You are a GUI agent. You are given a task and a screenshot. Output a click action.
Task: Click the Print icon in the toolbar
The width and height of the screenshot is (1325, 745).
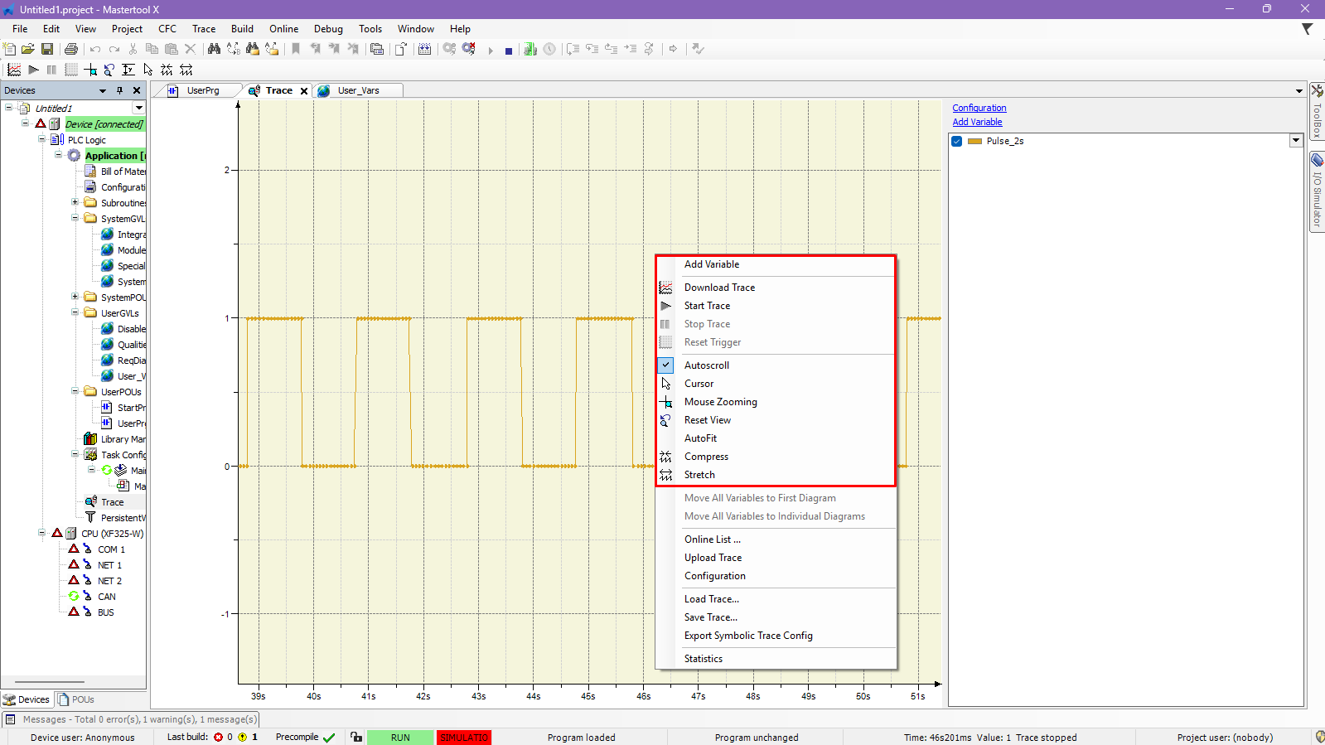(71, 50)
